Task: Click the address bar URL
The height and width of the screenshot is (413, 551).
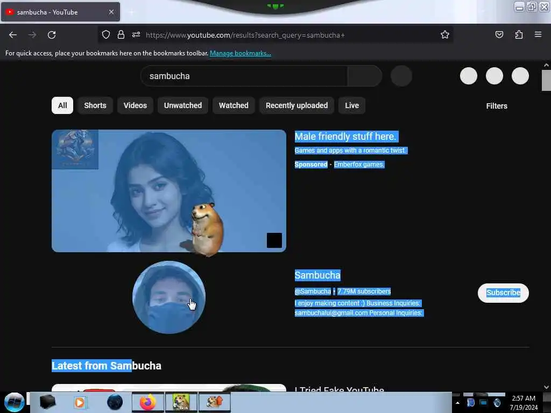Action: (x=245, y=35)
